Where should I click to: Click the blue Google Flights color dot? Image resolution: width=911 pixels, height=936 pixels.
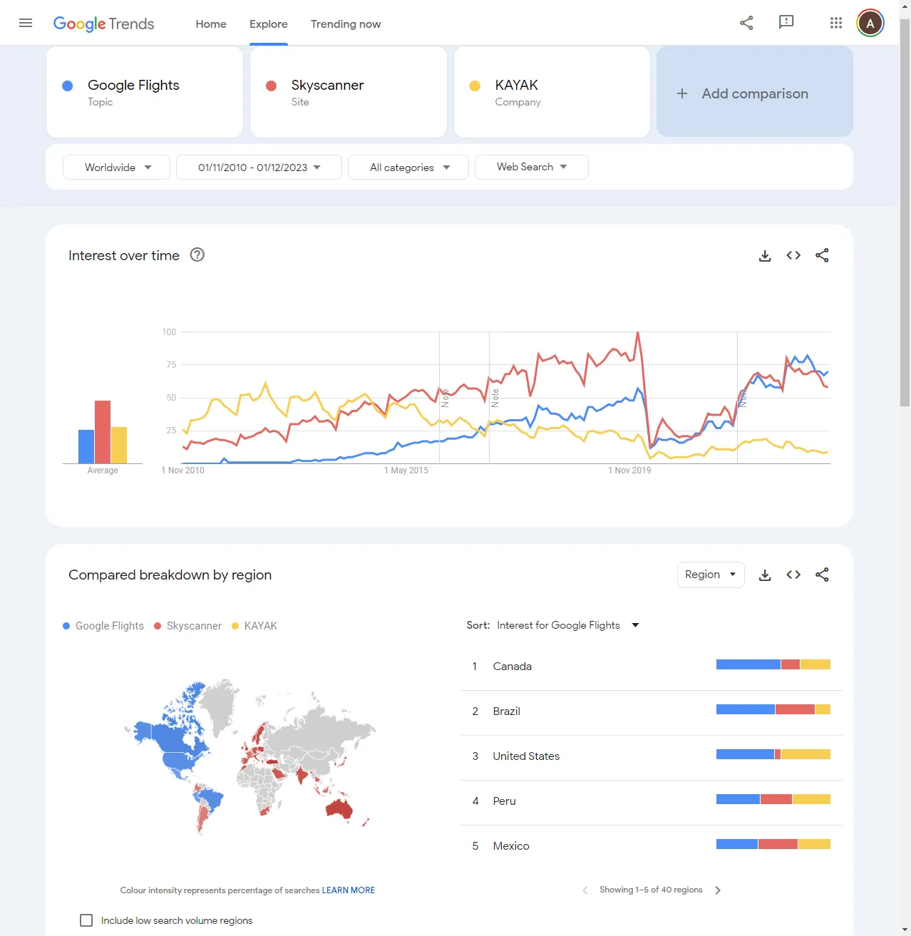[x=68, y=86]
